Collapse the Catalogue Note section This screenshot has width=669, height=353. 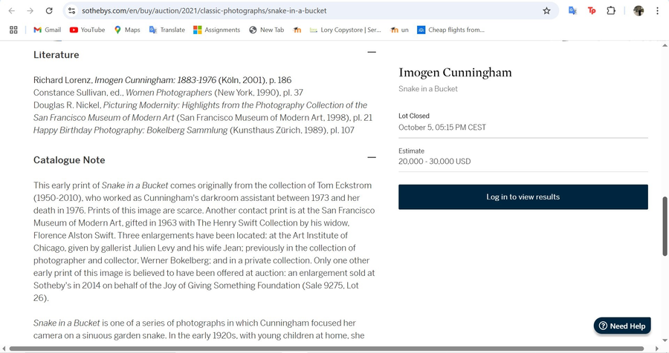372,157
